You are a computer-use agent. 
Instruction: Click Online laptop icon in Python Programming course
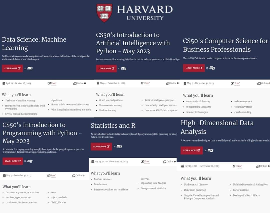pos(73,176)
